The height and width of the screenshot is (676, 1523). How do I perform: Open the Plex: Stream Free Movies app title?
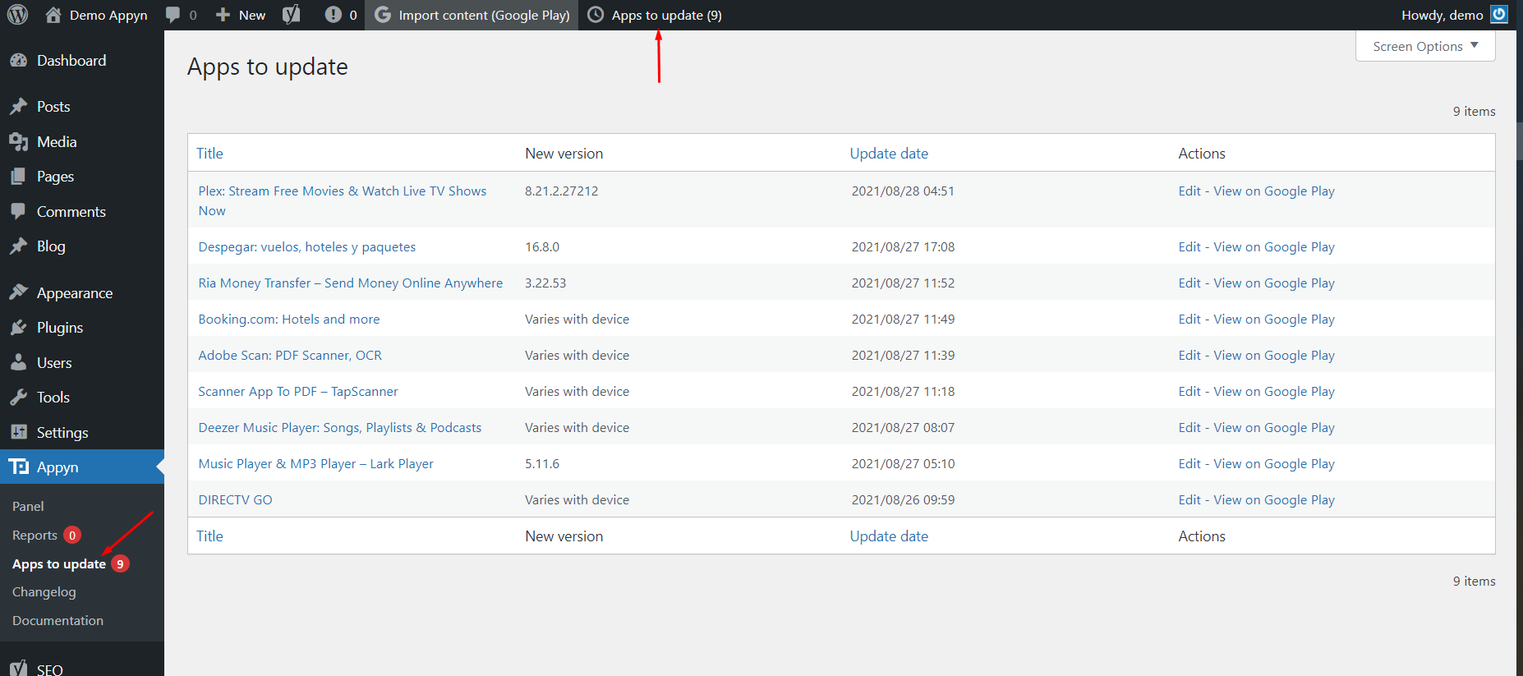point(342,200)
